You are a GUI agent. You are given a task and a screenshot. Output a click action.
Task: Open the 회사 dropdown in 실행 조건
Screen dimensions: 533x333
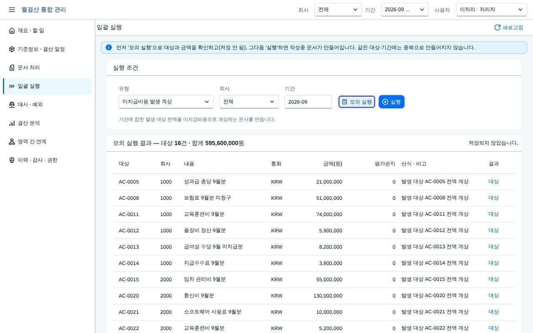pyautogui.click(x=249, y=102)
